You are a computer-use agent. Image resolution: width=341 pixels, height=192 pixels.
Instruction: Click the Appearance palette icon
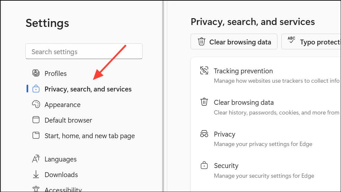[36, 104]
